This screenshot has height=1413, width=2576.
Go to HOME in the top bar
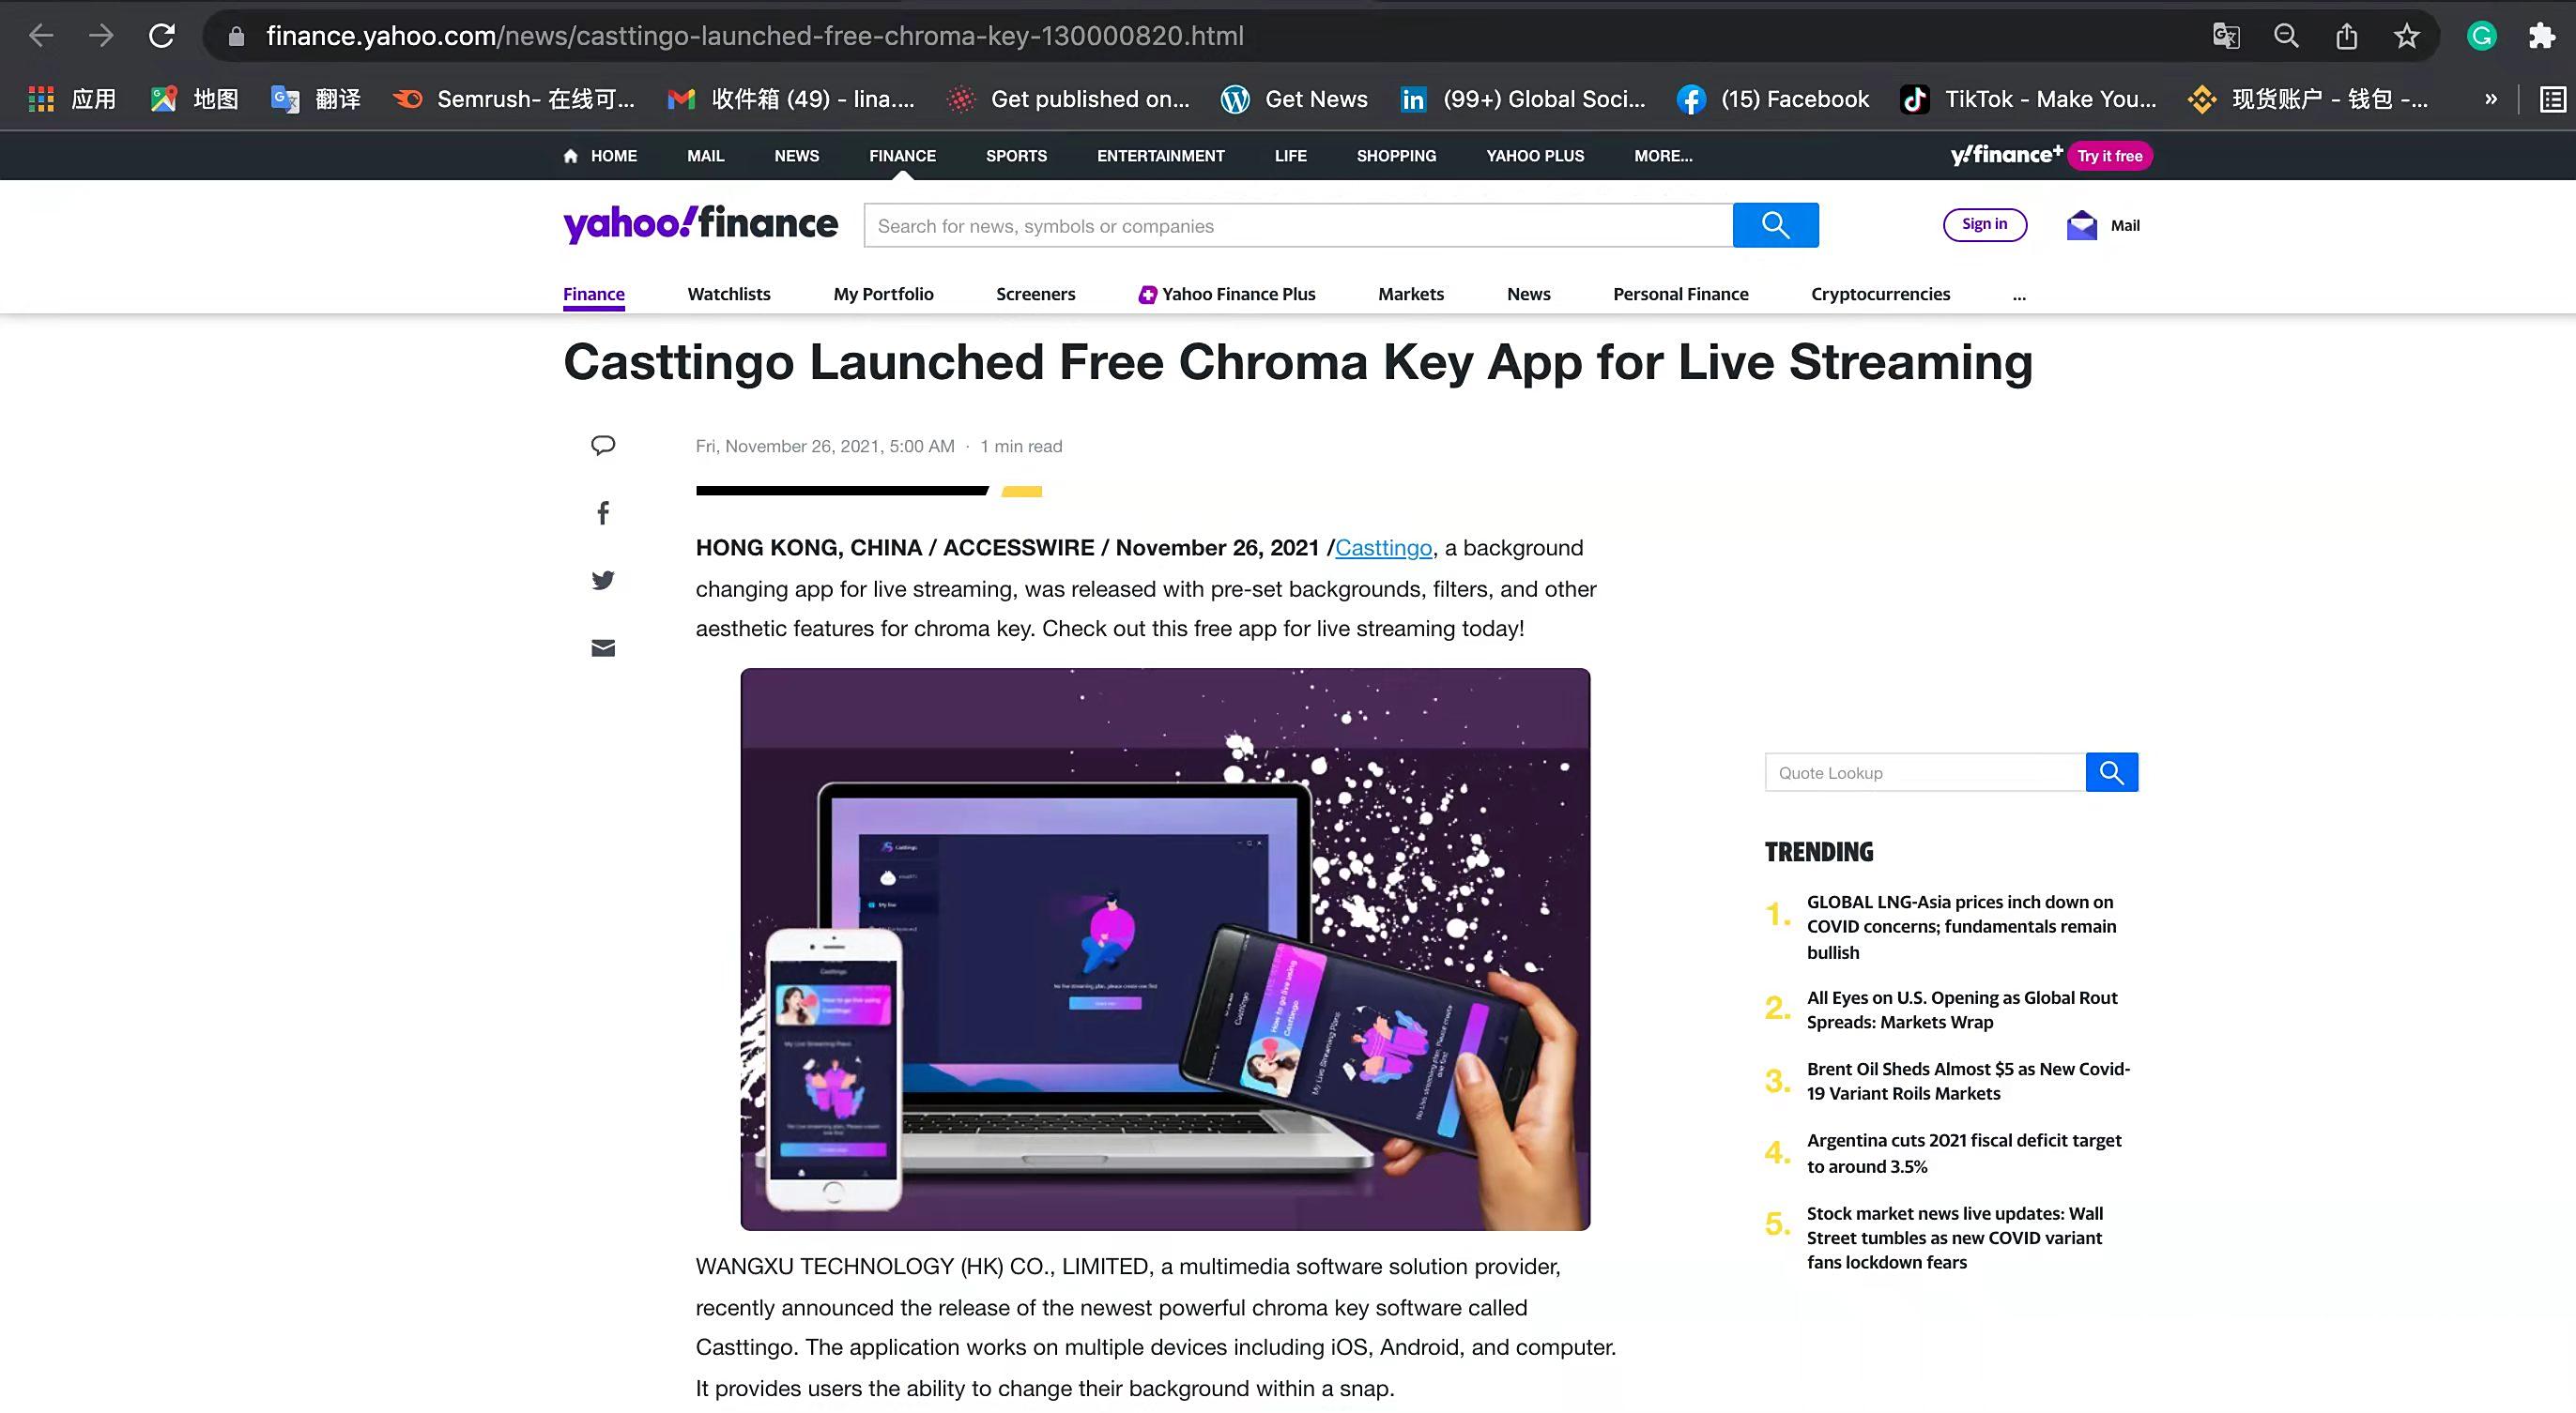coord(600,156)
